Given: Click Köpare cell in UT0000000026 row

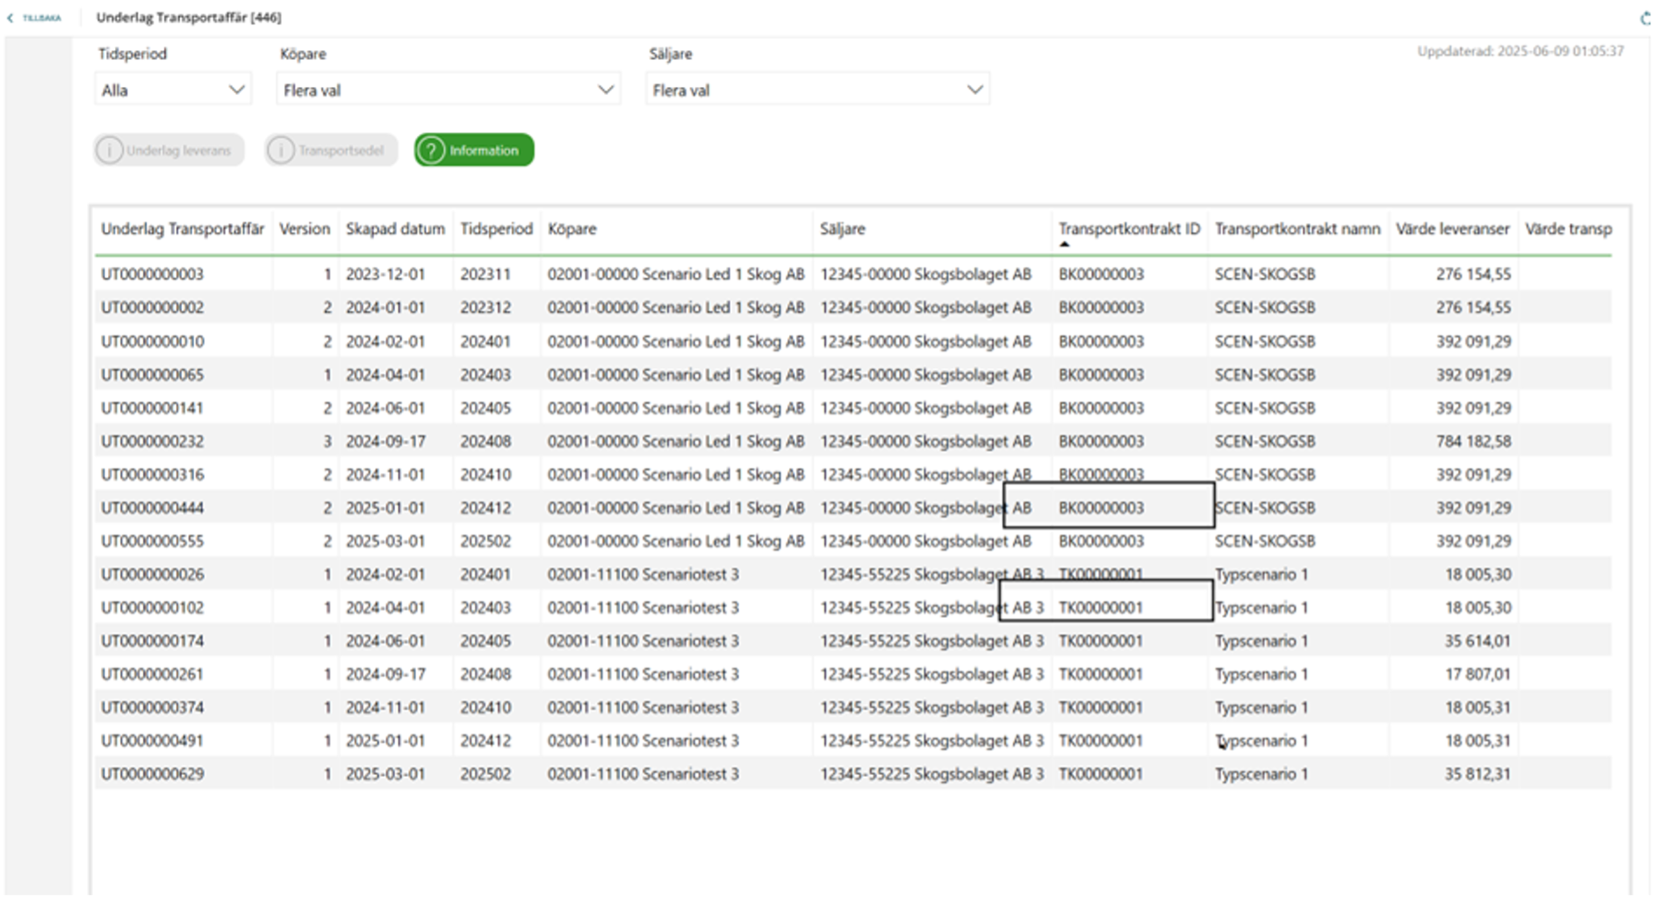Looking at the screenshot, I should point(643,574).
